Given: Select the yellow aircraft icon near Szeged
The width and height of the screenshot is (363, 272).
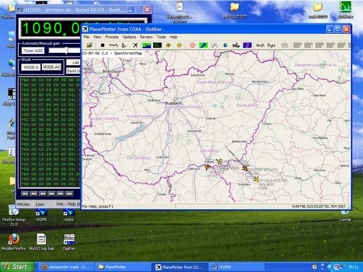Looking at the screenshot, I should point(219,161).
